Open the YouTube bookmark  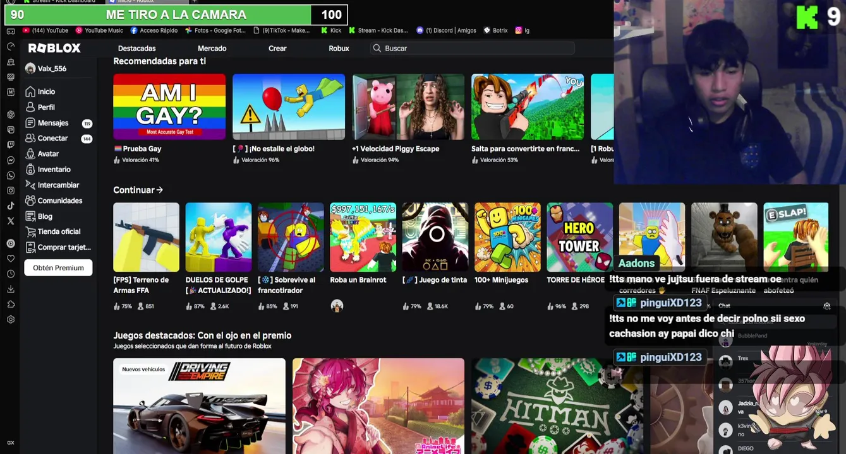tap(45, 30)
